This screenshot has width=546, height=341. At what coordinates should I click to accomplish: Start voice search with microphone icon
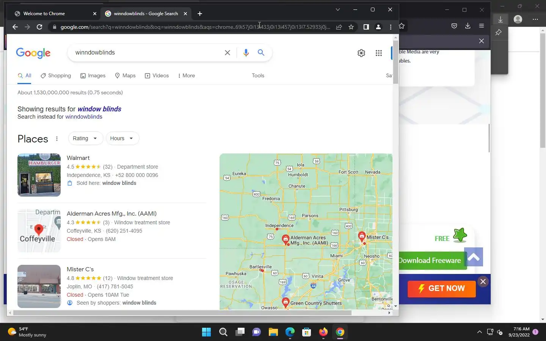[246, 53]
